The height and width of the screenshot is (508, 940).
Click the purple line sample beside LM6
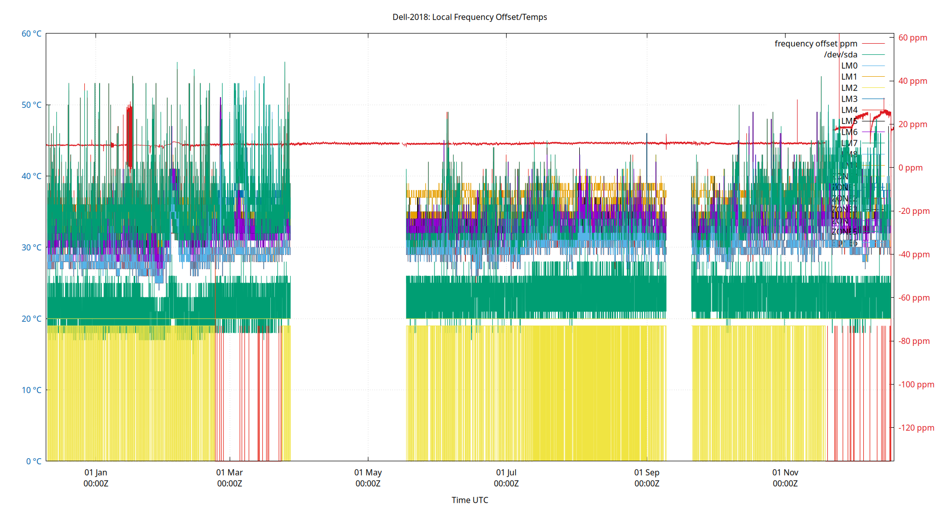873,132
